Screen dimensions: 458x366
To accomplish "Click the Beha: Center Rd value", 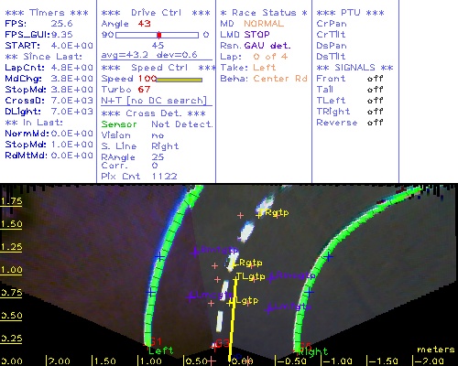I will pos(280,79).
